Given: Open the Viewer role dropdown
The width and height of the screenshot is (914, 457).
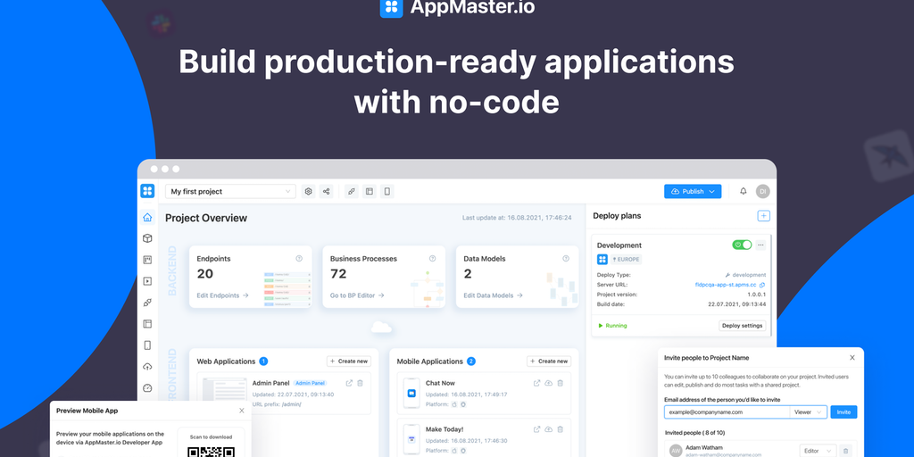Looking at the screenshot, I should coord(808,412).
